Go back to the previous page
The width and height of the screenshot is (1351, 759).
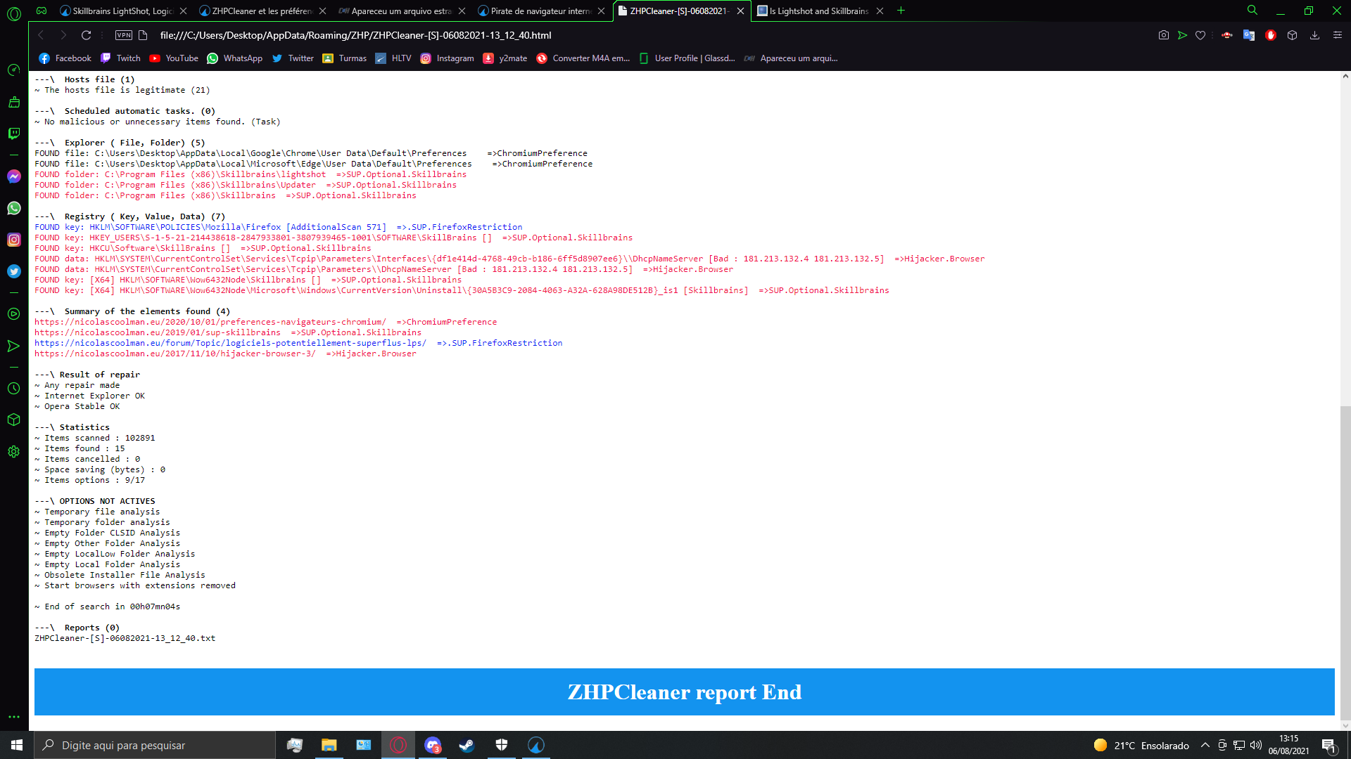41,35
